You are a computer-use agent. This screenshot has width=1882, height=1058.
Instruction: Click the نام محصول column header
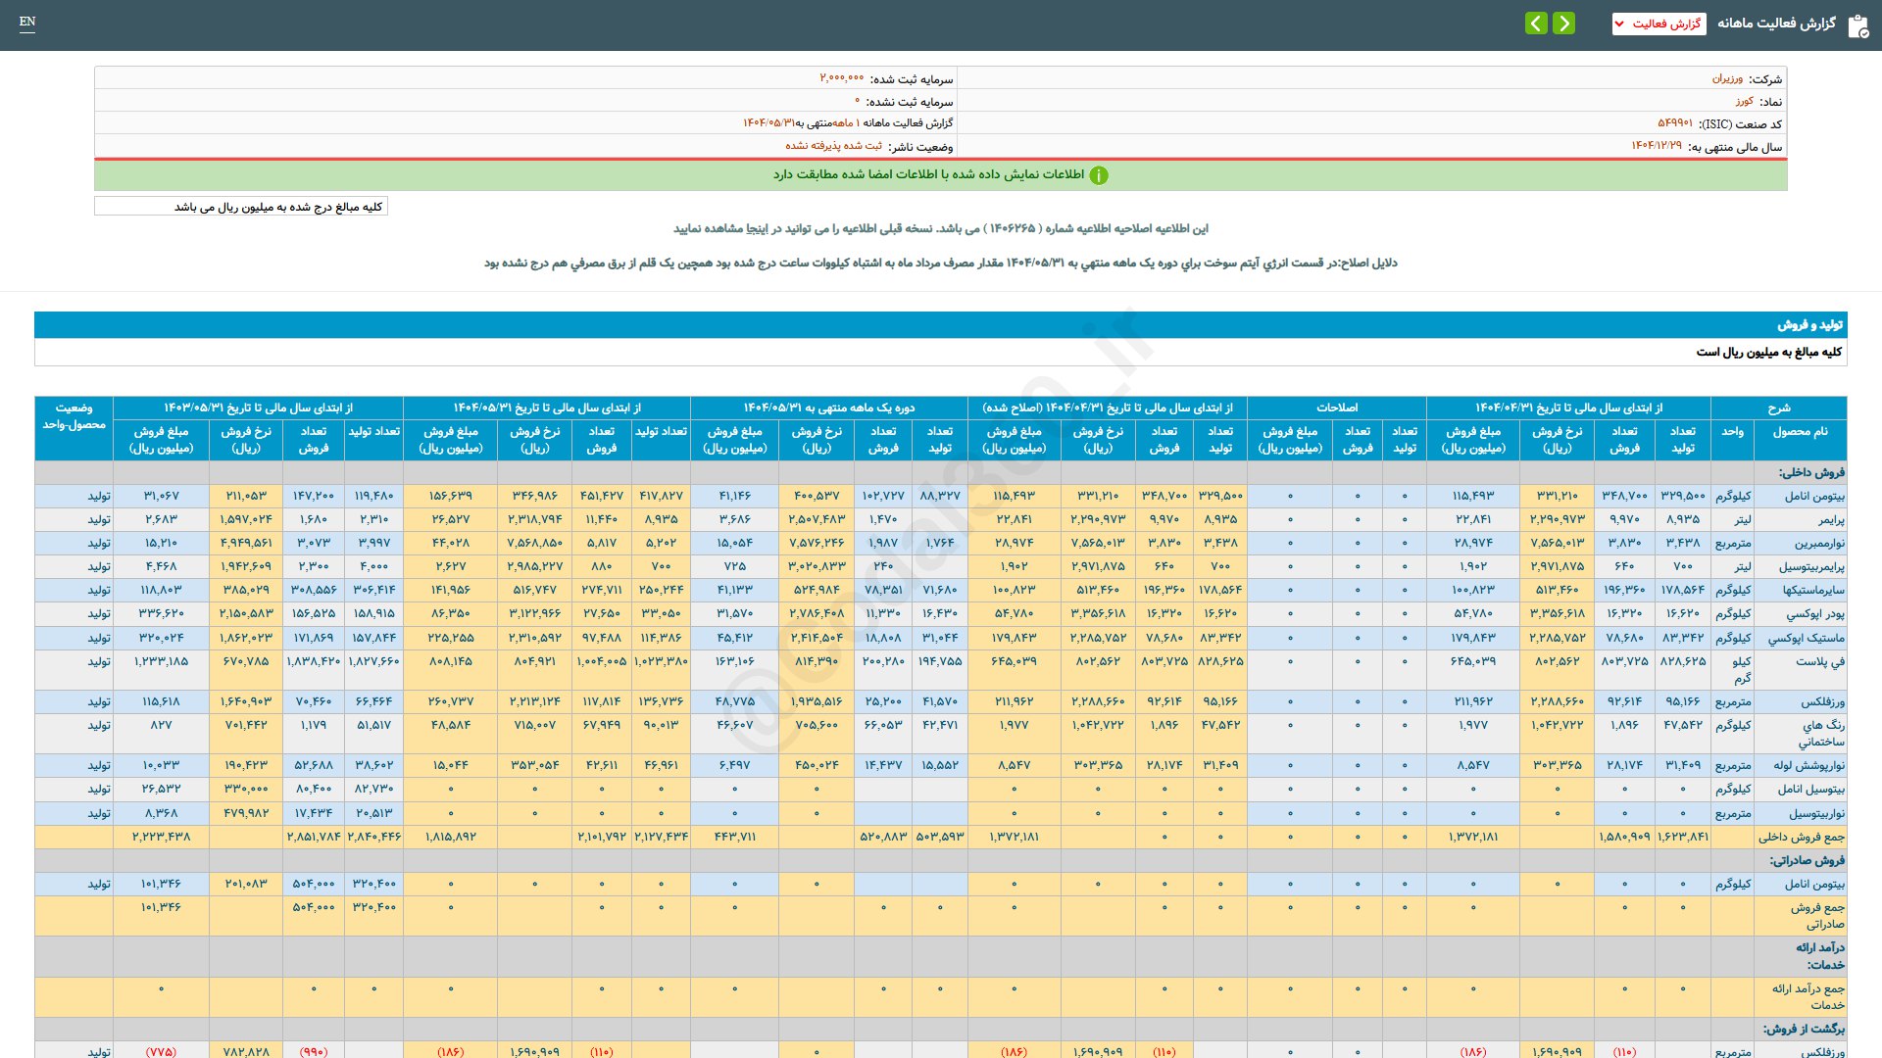click(1800, 431)
